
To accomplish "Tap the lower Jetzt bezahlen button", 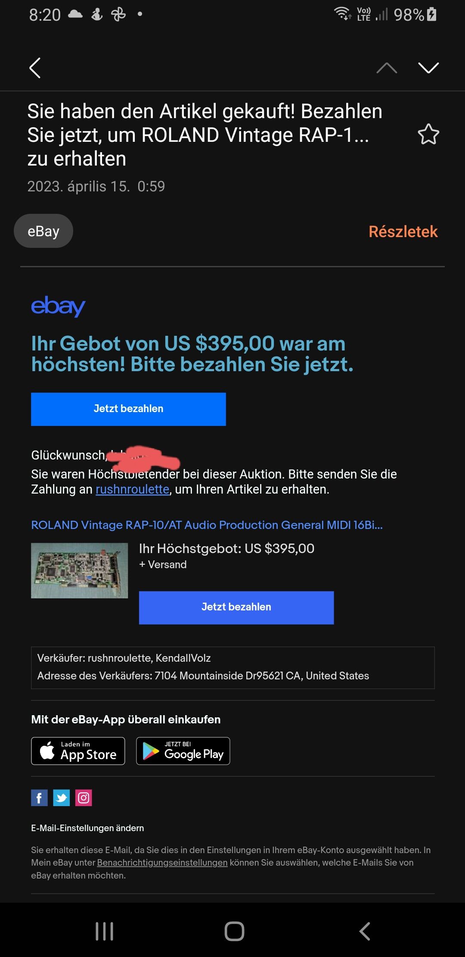I will (236, 607).
